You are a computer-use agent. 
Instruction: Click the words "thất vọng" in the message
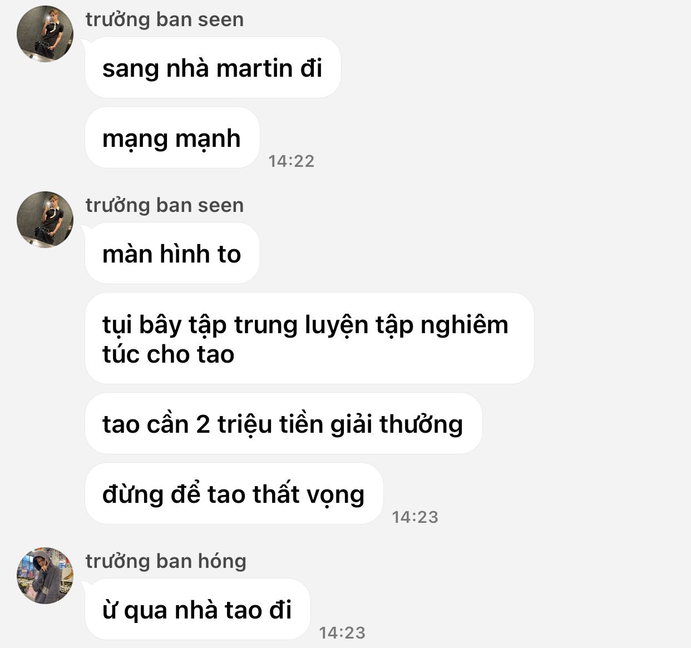click(x=308, y=495)
